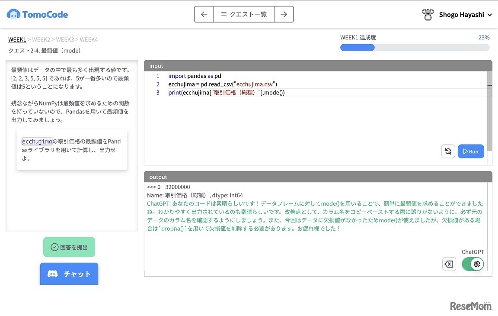Click the koala user avatar
Screen dimensions: 498x316
tap(428, 15)
